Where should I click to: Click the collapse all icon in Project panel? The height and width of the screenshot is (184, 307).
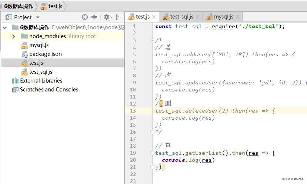pos(94,17)
